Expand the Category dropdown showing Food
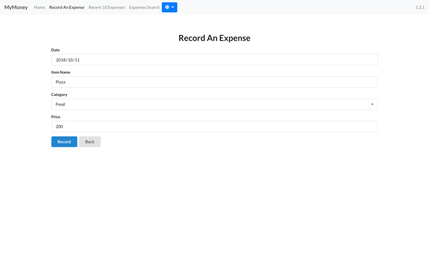 (x=214, y=104)
